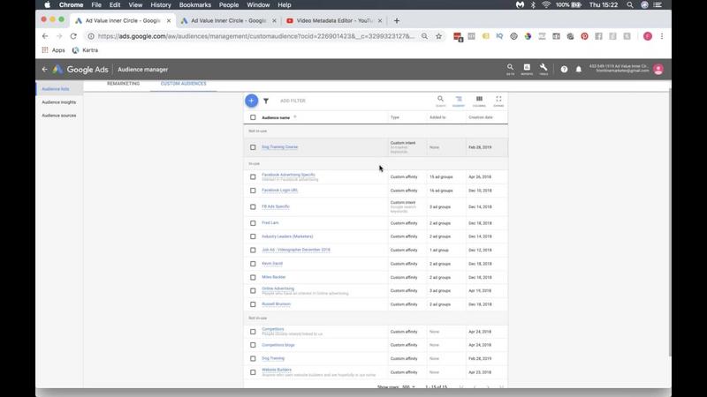Open the Help question mark icon
Viewport: 707px width, 397px height.
coord(564,70)
